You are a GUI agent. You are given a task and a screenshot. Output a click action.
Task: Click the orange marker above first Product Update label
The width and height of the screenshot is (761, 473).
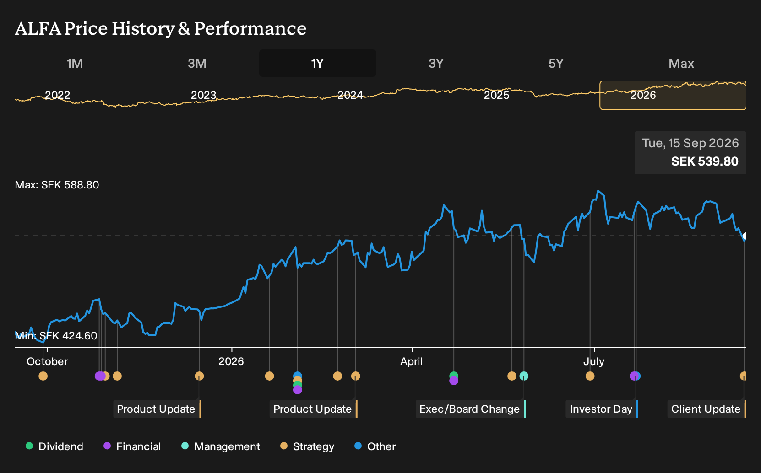point(199,376)
